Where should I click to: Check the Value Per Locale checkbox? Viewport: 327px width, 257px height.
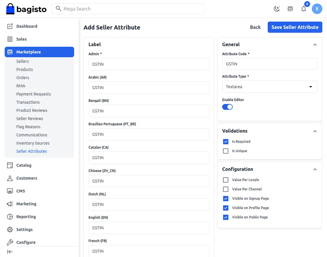coord(226,180)
